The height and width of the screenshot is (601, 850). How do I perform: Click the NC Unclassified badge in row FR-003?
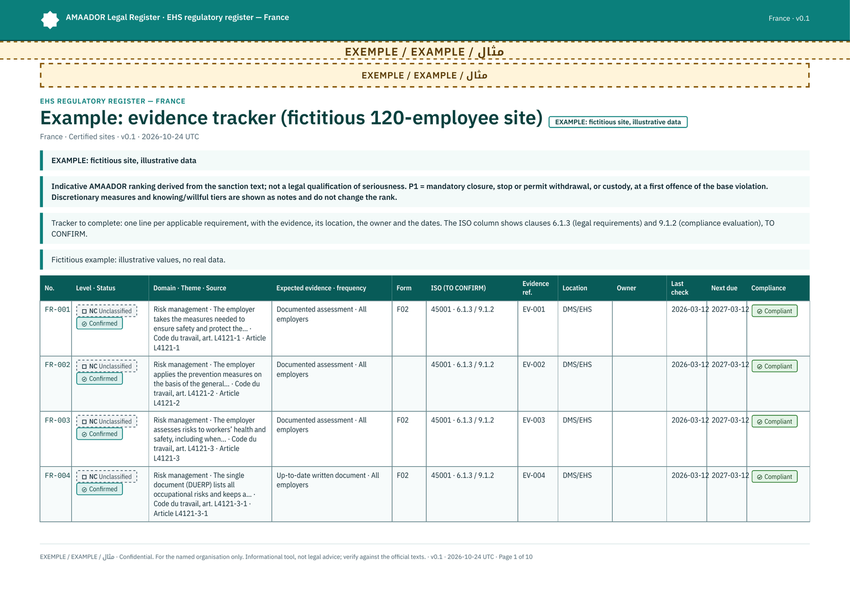point(107,421)
